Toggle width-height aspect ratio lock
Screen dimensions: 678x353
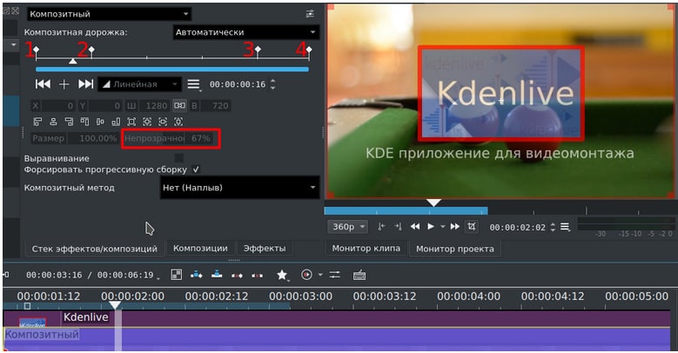click(179, 105)
